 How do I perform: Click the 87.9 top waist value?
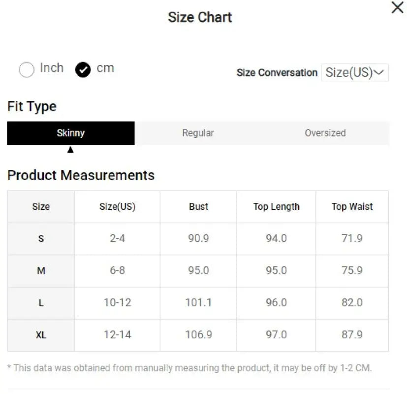tap(352, 335)
